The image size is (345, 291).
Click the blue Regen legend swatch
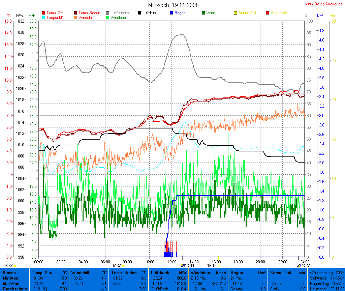point(172,13)
